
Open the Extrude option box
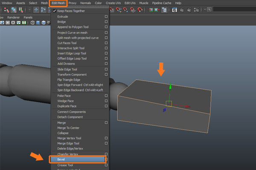tap(106, 17)
